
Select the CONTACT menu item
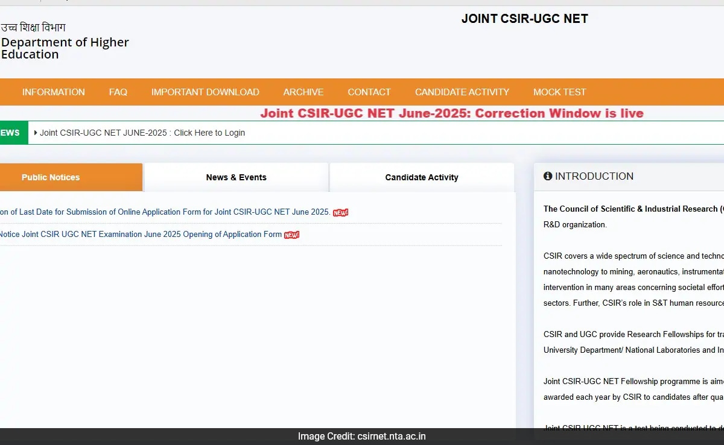coord(369,92)
